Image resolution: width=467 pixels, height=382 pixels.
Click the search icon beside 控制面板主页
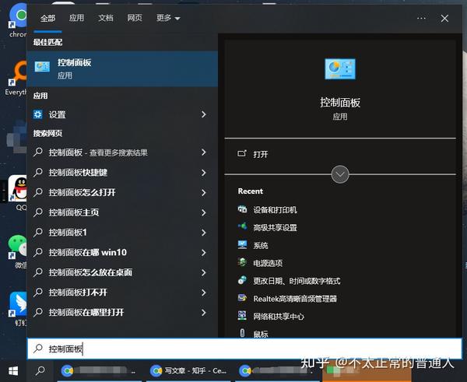click(x=38, y=212)
